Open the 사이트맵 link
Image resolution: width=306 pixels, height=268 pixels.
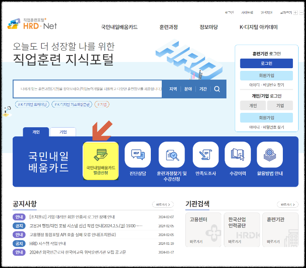pos(247,13)
